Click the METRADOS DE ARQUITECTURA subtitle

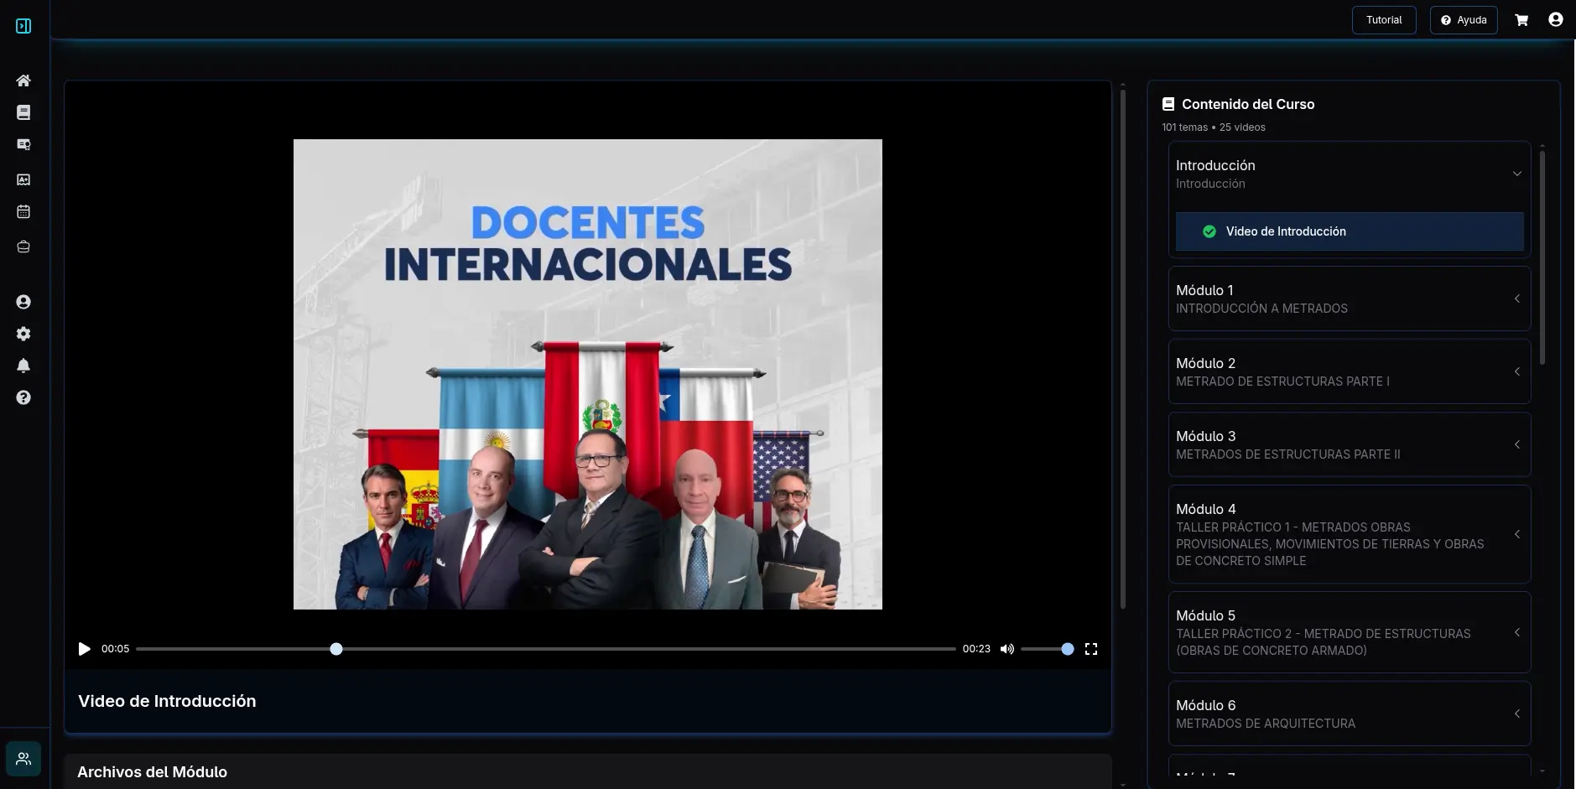1266,724
